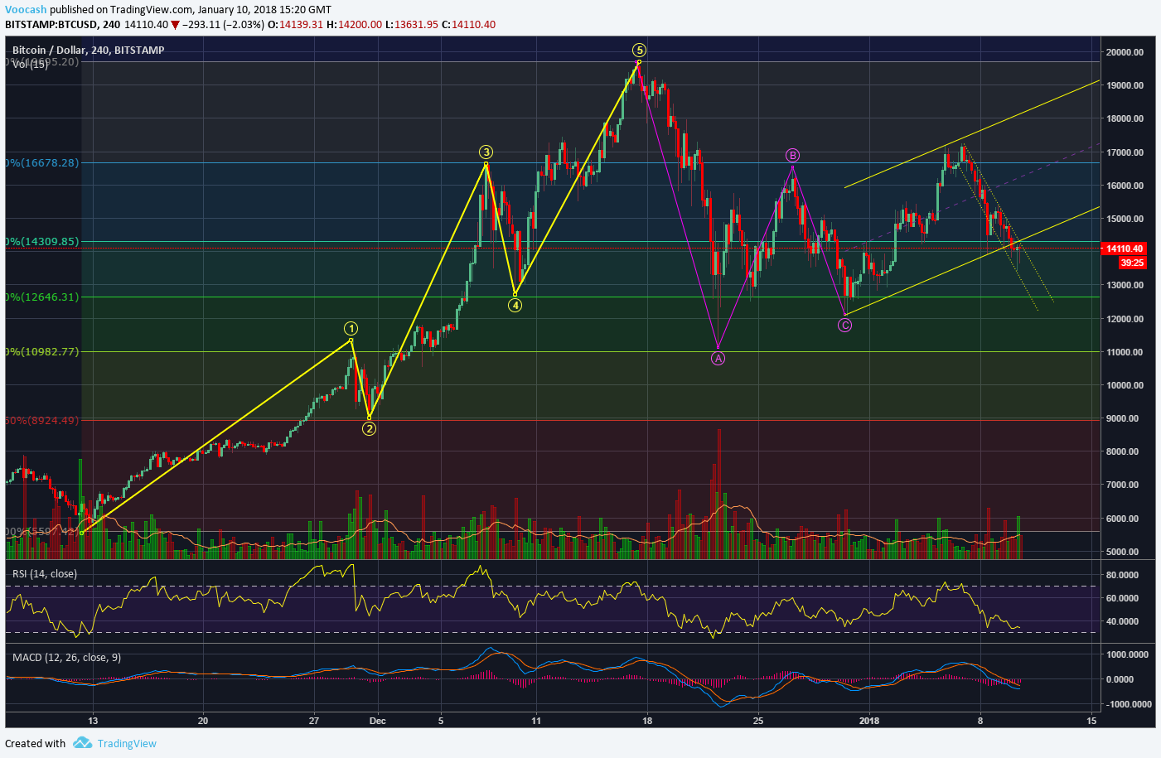
Task: Click the red 14110.40 current price tag
Action: coord(1125,249)
